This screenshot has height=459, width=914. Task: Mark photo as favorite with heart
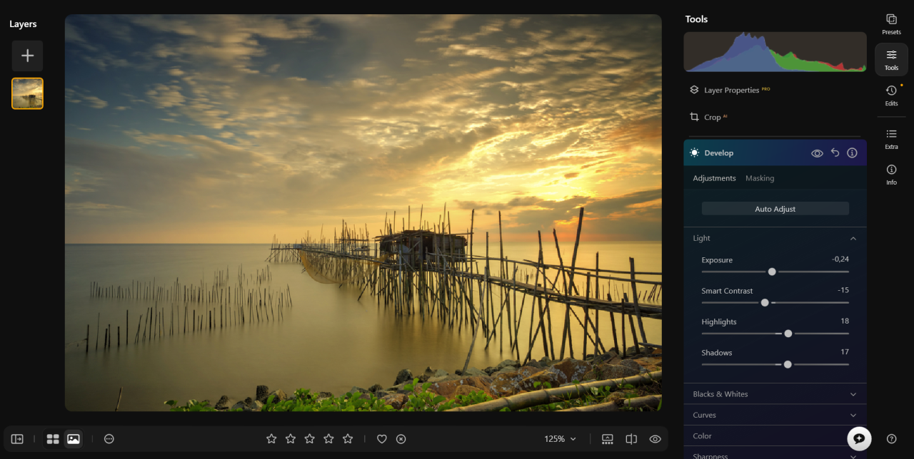382,439
